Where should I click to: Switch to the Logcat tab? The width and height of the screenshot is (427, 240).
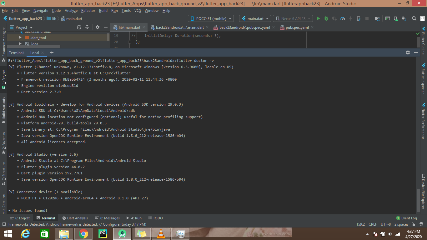(20, 218)
